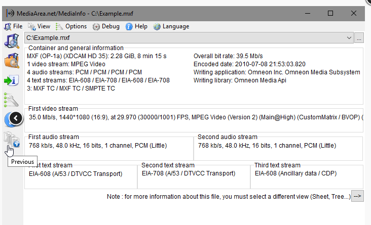Open Preferences via the wrench icon
371x225 pixels.
point(11,100)
